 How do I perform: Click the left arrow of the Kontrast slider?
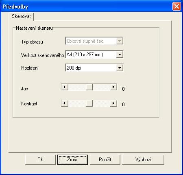(65, 103)
